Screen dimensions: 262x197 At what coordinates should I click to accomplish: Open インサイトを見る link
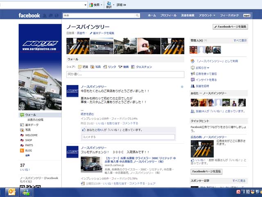204,80
